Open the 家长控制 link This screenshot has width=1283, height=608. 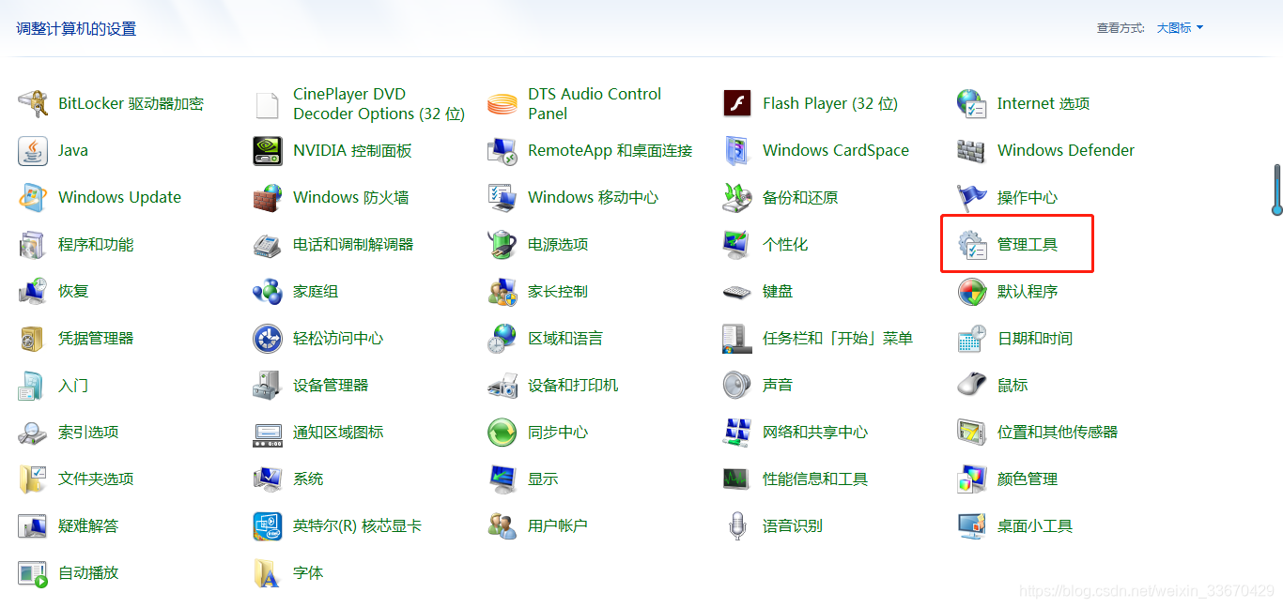(558, 291)
